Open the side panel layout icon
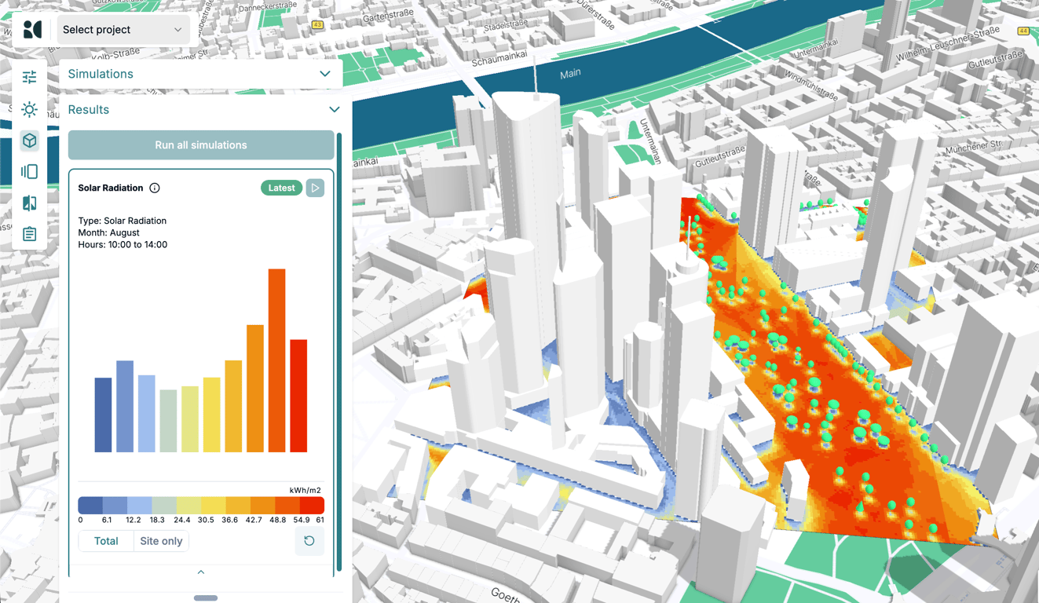The width and height of the screenshot is (1039, 603). coord(30,172)
